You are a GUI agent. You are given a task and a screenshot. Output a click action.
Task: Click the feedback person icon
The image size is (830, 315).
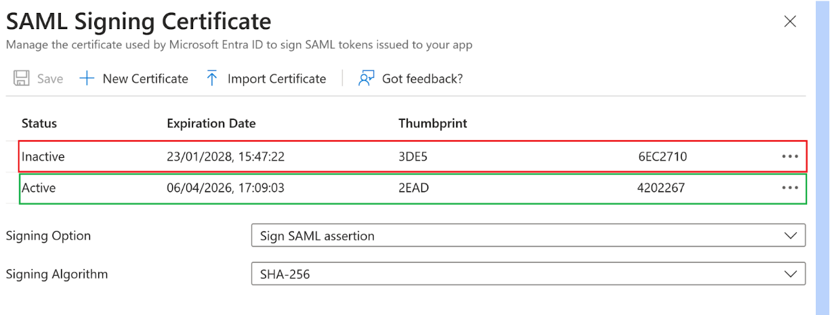pyautogui.click(x=367, y=79)
